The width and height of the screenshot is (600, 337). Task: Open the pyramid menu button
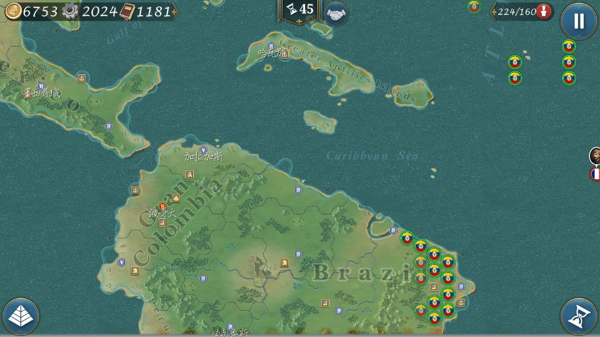[21, 316]
